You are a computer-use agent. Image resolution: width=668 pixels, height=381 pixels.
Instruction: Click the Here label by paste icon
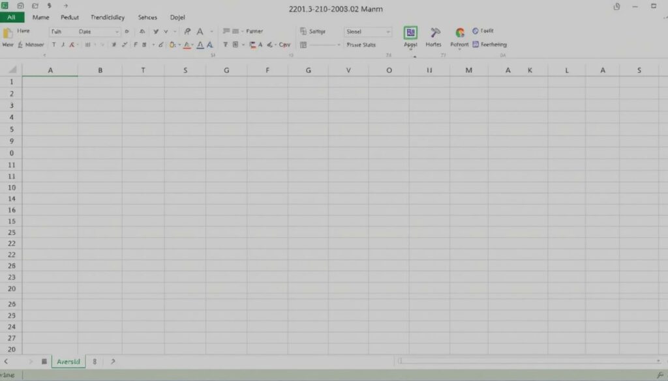(x=23, y=31)
